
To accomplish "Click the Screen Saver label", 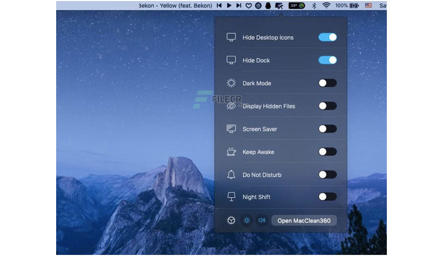I will coord(260,129).
